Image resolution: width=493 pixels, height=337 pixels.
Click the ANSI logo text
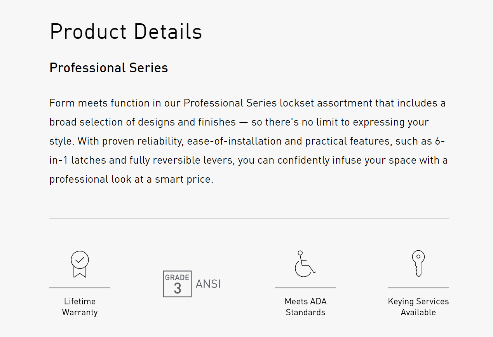(208, 284)
